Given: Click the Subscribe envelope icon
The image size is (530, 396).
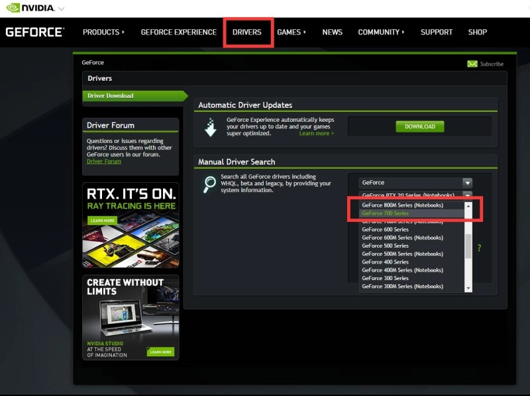Looking at the screenshot, I should coord(472,64).
